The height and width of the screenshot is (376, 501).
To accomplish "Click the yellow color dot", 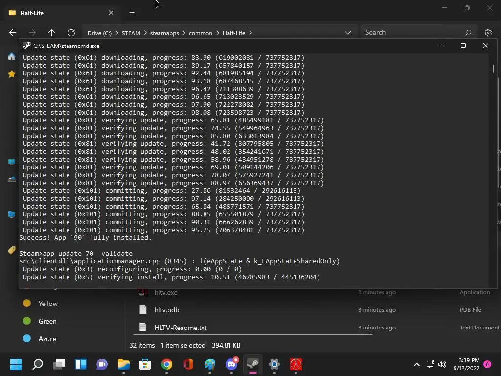I will coord(27,303).
